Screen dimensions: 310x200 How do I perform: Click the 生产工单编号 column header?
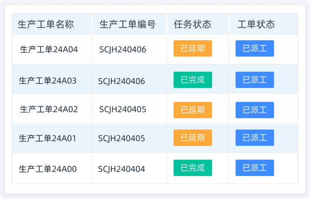click(128, 24)
